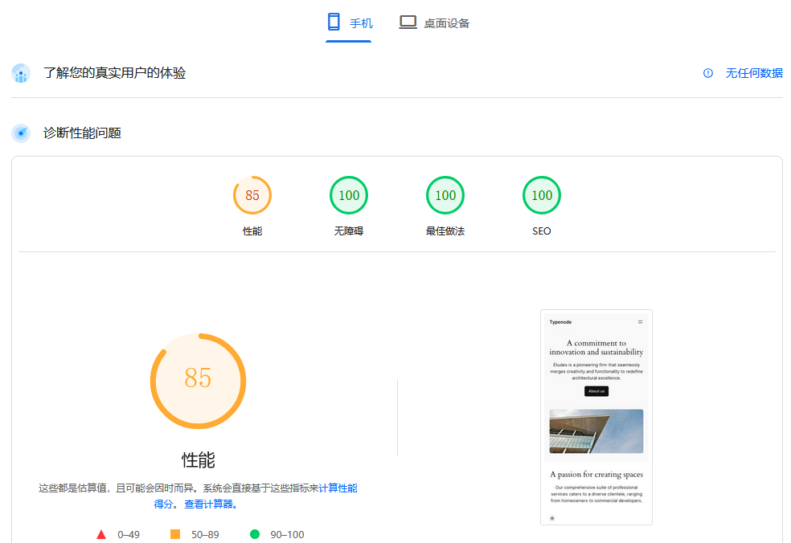Click the radar icon beside 诊断性能问题

pyautogui.click(x=21, y=133)
